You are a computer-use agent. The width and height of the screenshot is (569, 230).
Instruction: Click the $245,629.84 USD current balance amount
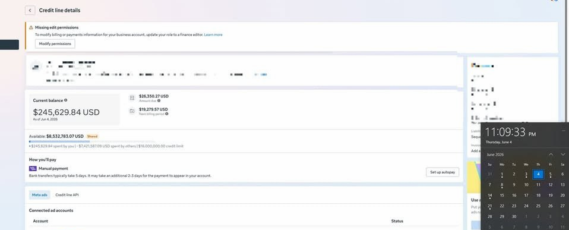66,112
